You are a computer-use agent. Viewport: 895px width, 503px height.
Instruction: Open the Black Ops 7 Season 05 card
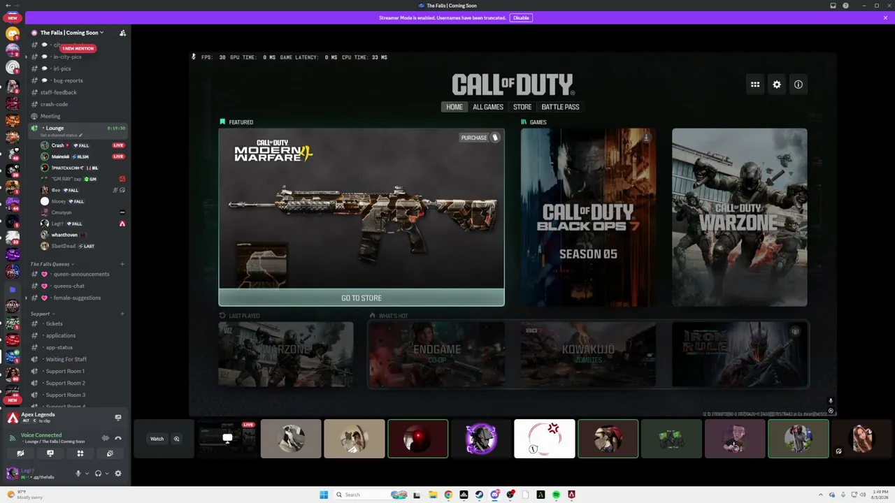point(588,217)
